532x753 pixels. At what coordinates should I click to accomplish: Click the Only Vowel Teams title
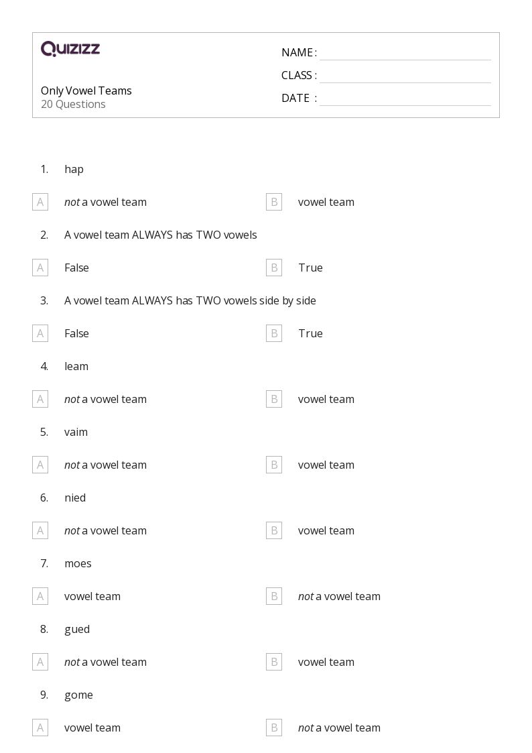[86, 91]
